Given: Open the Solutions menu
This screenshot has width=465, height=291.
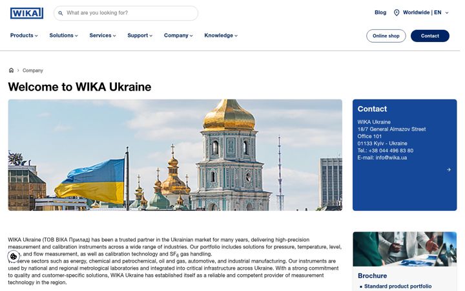Looking at the screenshot, I should click(x=63, y=36).
